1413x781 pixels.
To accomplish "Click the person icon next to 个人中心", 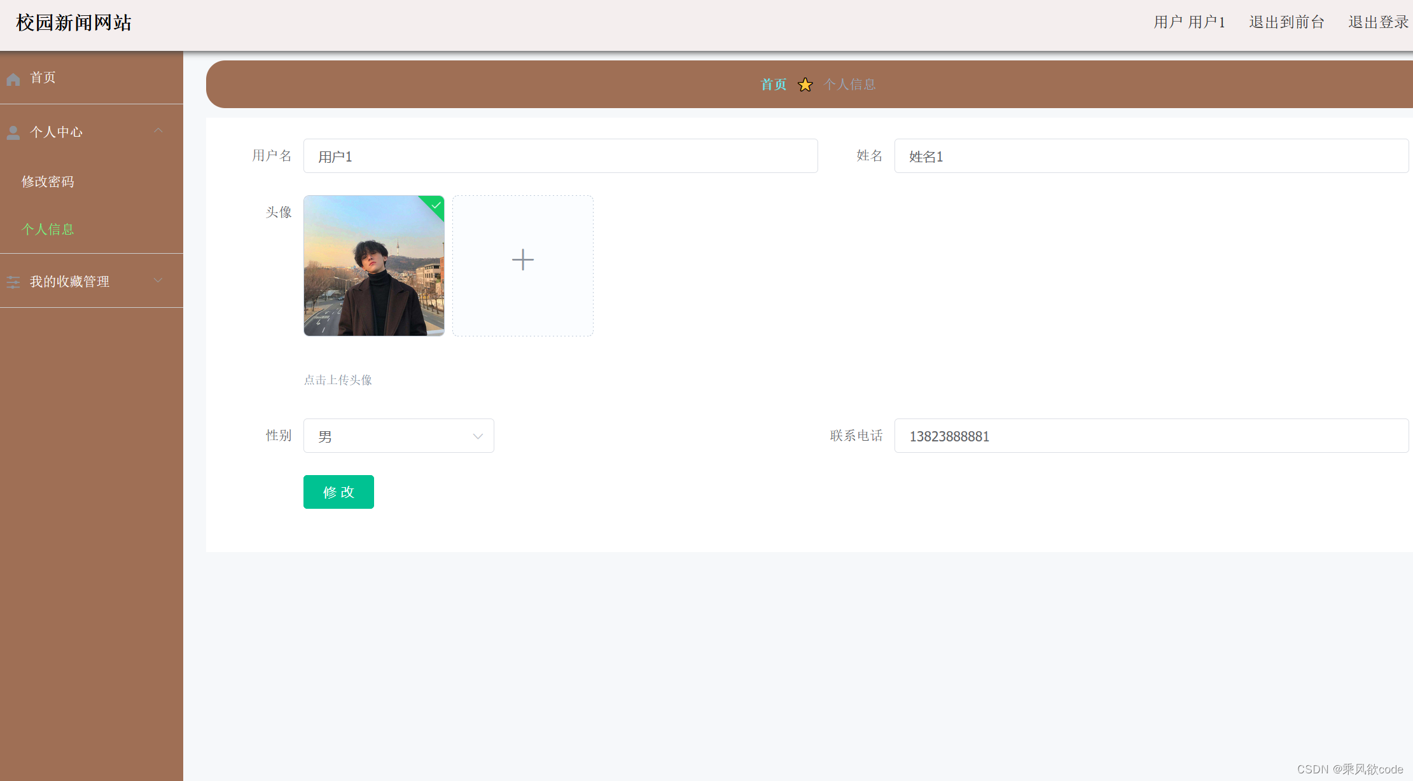I will click(x=13, y=132).
